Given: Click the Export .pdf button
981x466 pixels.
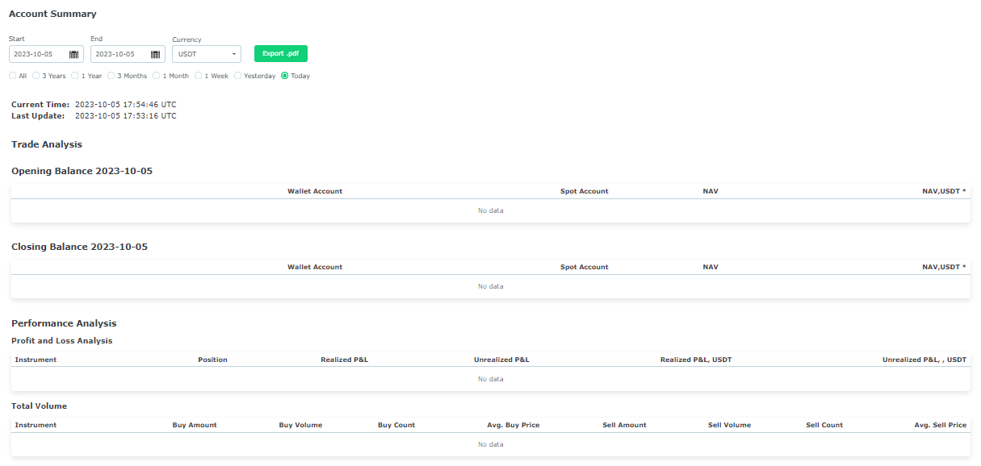Looking at the screenshot, I should [x=281, y=53].
